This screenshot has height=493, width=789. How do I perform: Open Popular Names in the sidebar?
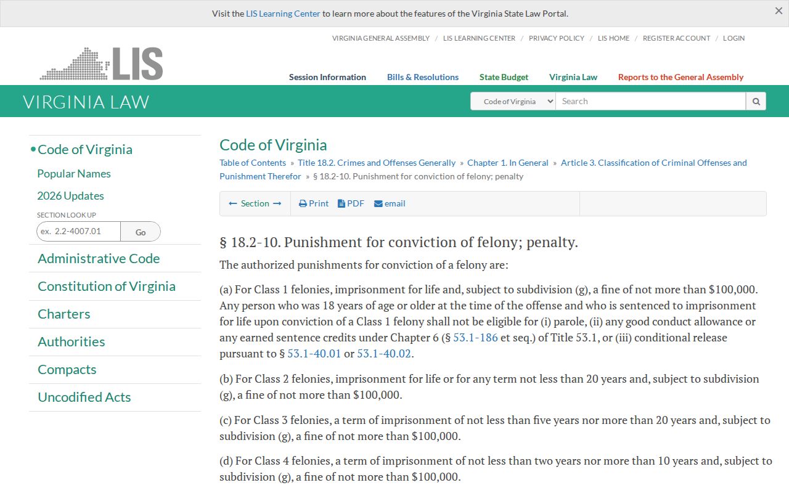click(74, 174)
